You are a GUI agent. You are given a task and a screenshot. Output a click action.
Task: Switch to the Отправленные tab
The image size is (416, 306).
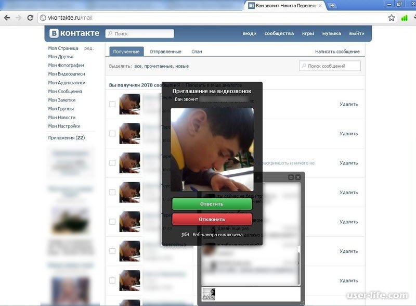click(x=165, y=52)
